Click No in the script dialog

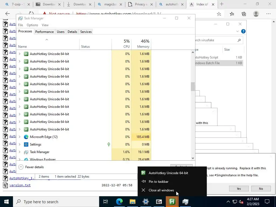click(261, 188)
